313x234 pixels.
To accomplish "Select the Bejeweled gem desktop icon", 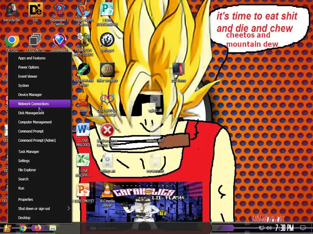I will pos(60,42).
